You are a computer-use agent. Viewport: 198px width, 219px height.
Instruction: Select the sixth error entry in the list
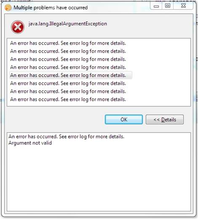click(68, 83)
